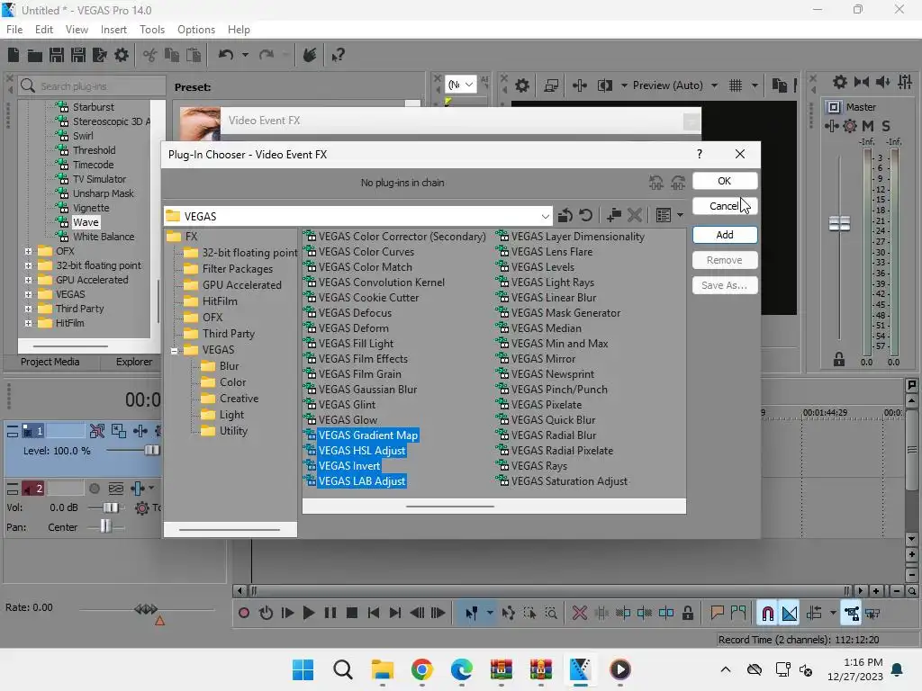Click the audio track Pan slider
This screenshot has width=922, height=691.
(x=105, y=526)
